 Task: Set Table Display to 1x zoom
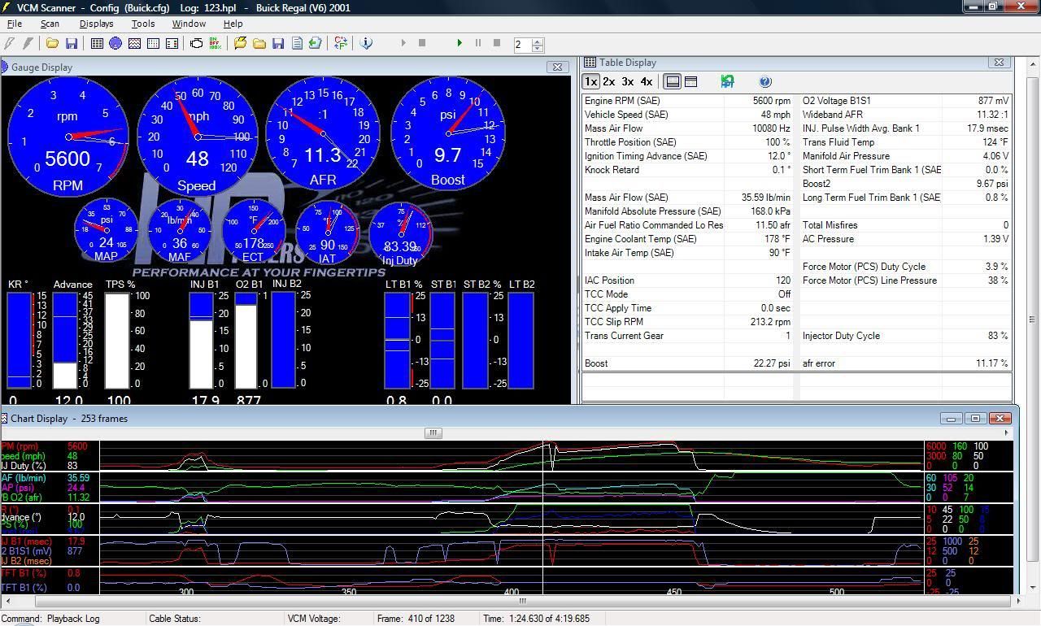590,81
